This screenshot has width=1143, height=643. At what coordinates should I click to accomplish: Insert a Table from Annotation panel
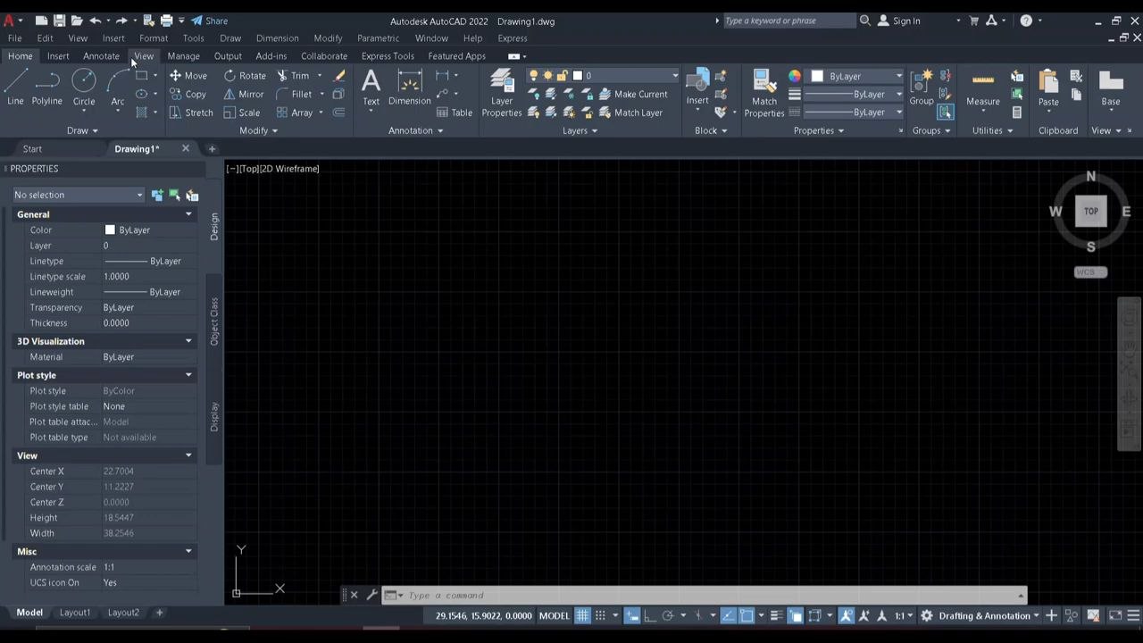[455, 113]
